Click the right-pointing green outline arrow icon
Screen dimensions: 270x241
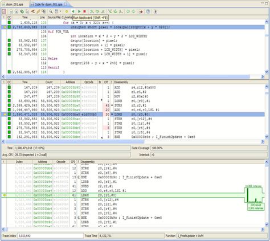pyautogui.click(x=133, y=11)
